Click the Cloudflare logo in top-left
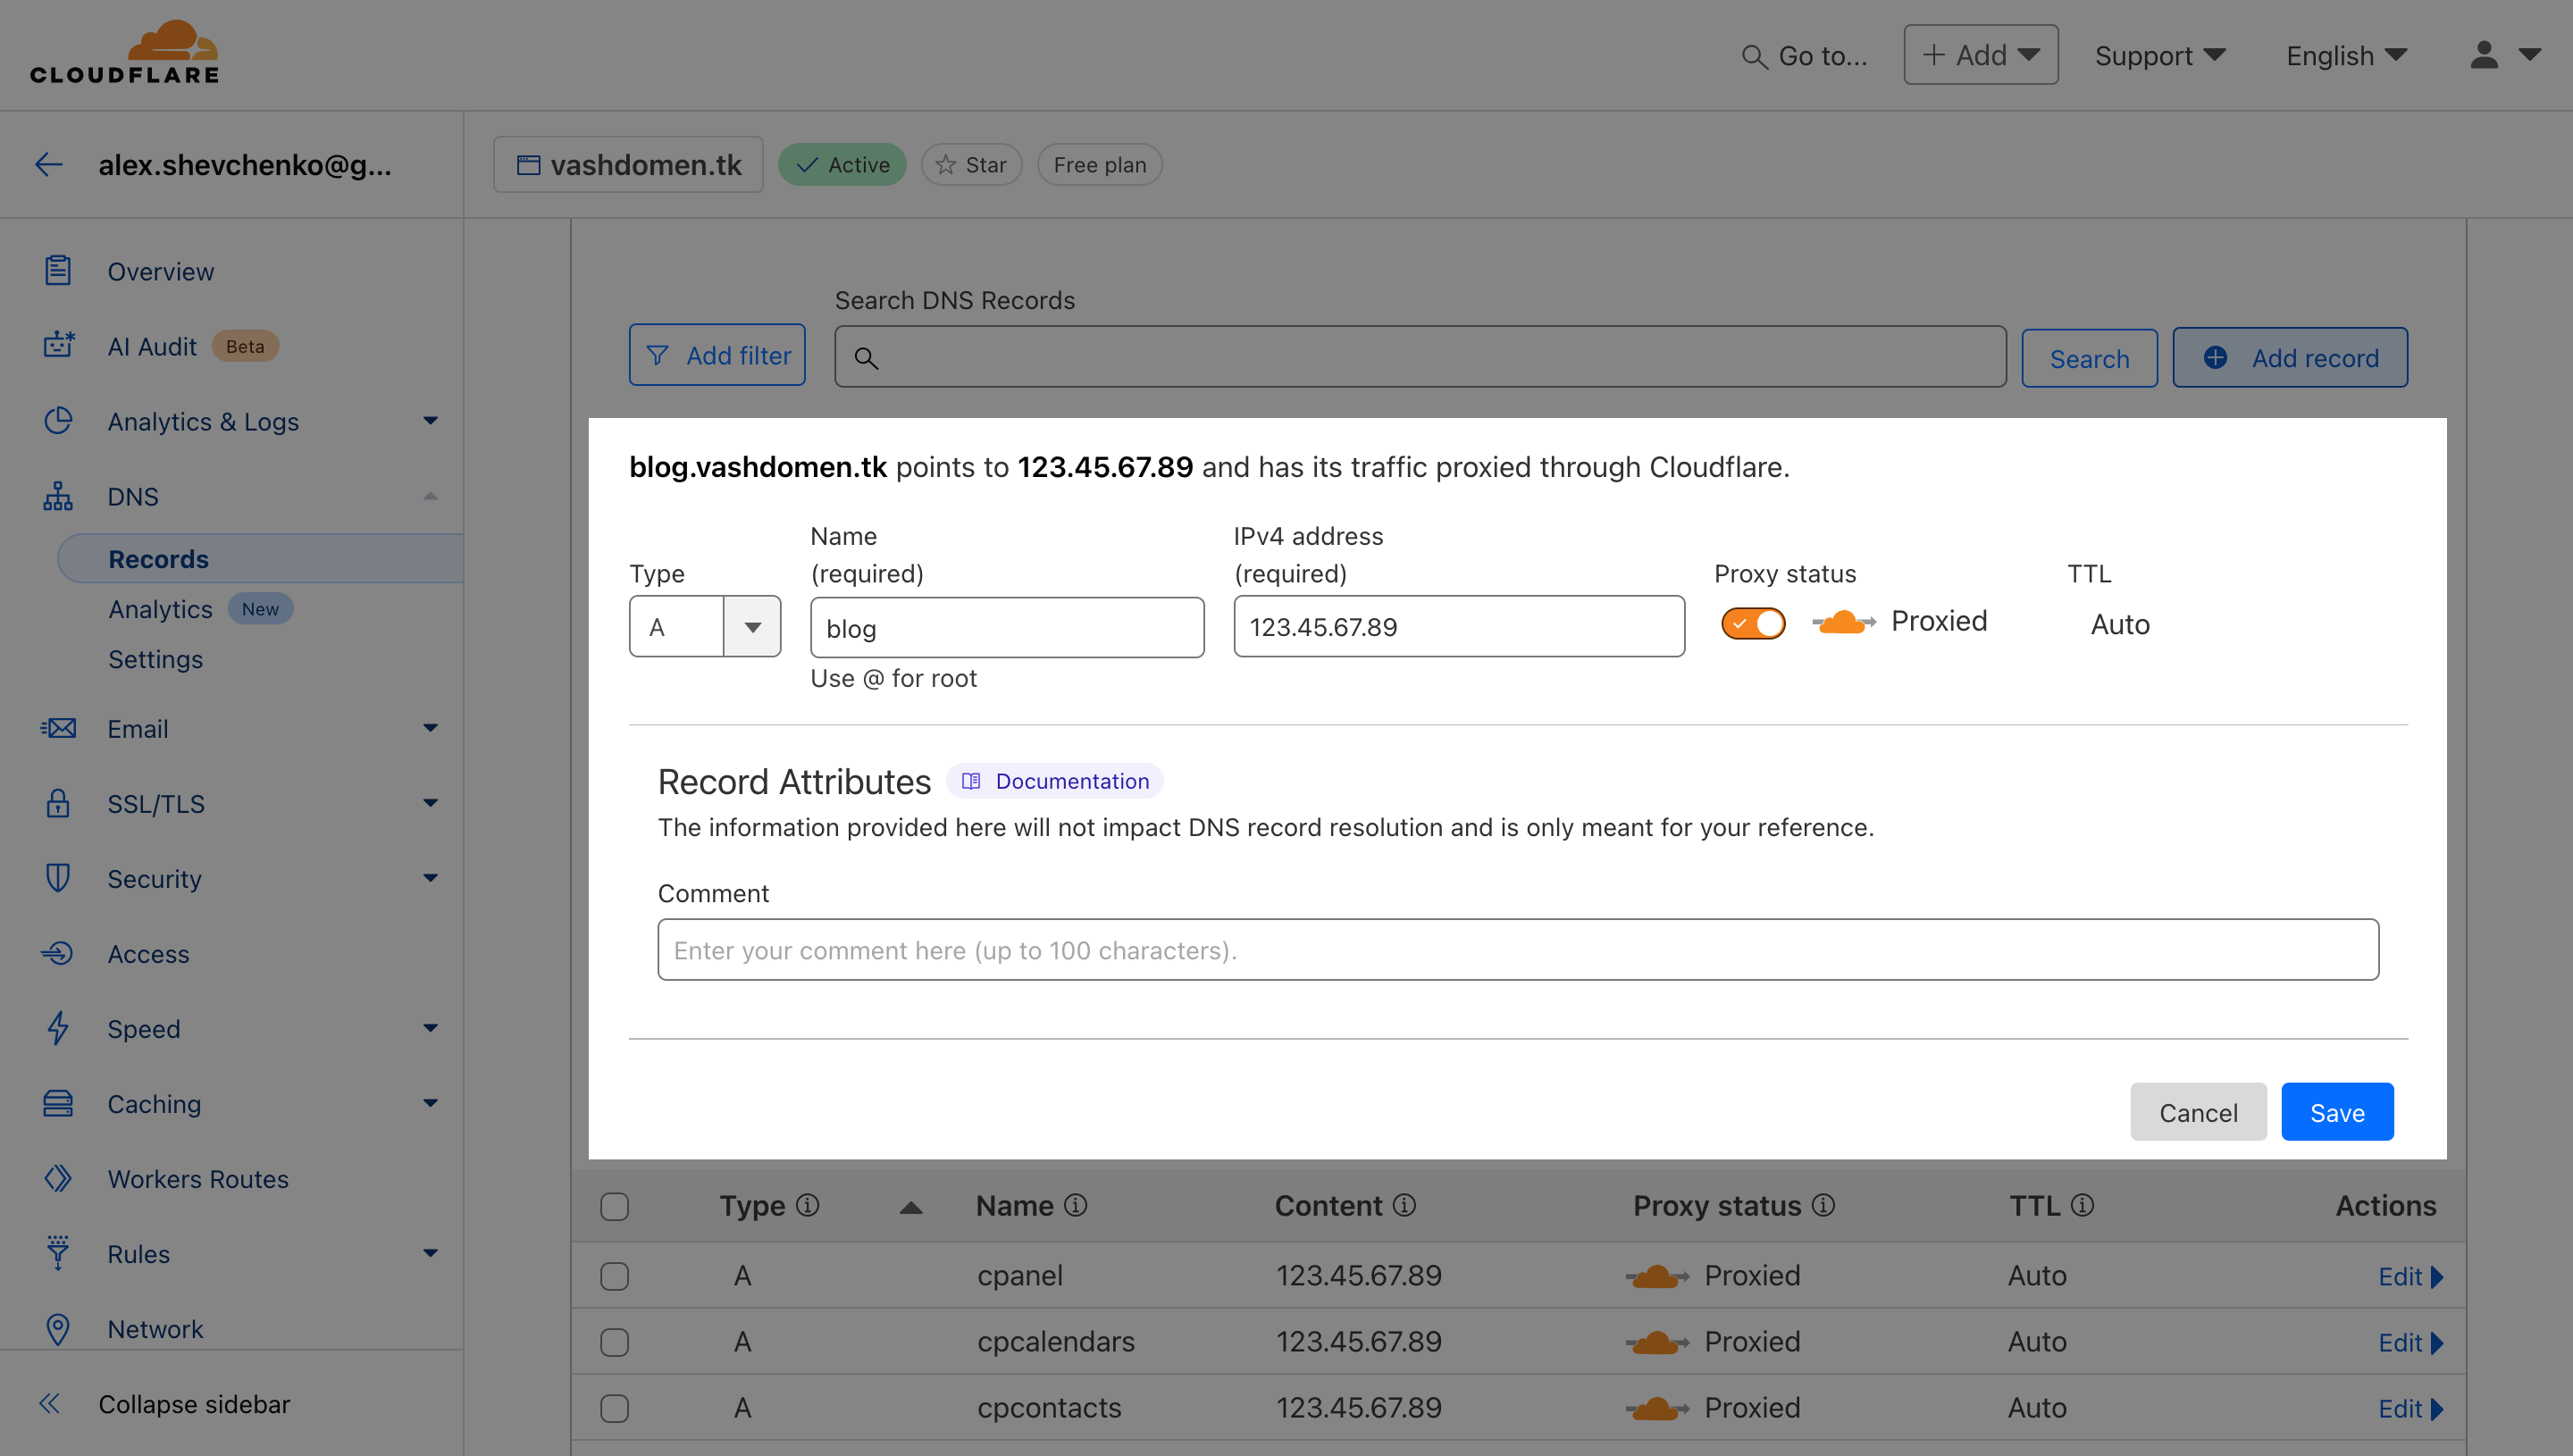Image resolution: width=2573 pixels, height=1456 pixels. (125, 53)
